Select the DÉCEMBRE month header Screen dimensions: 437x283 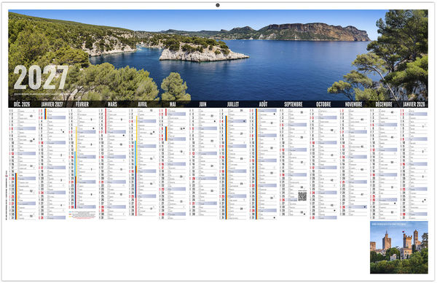384,104
